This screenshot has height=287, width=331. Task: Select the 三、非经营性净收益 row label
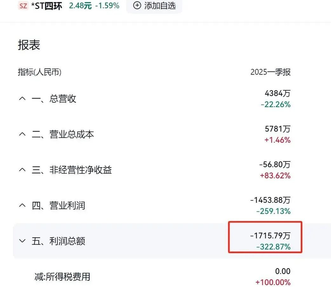[x=72, y=170]
